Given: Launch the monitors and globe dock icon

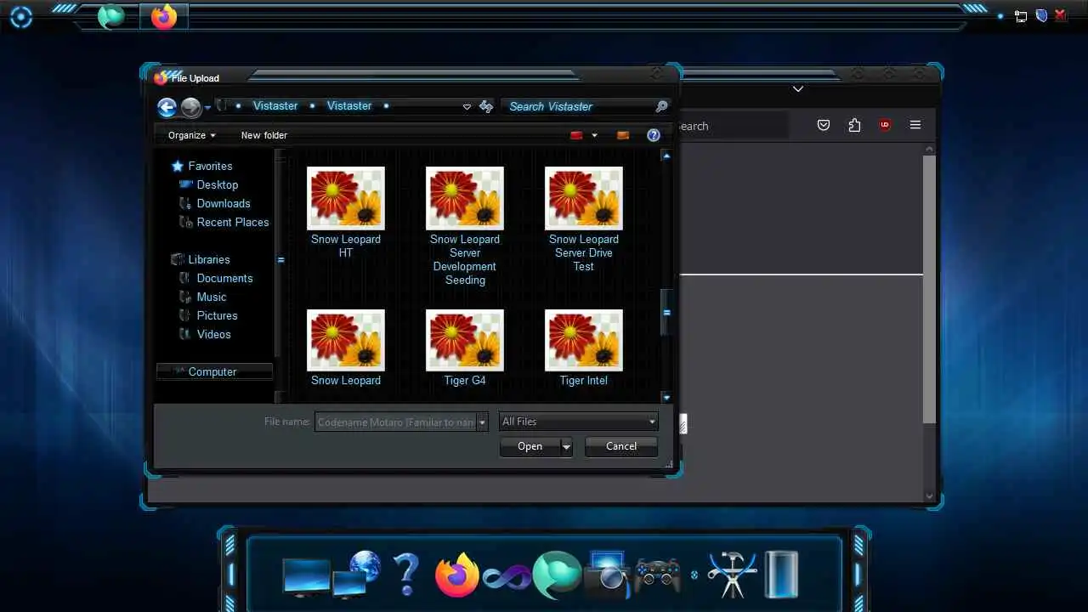Looking at the screenshot, I should (331, 574).
